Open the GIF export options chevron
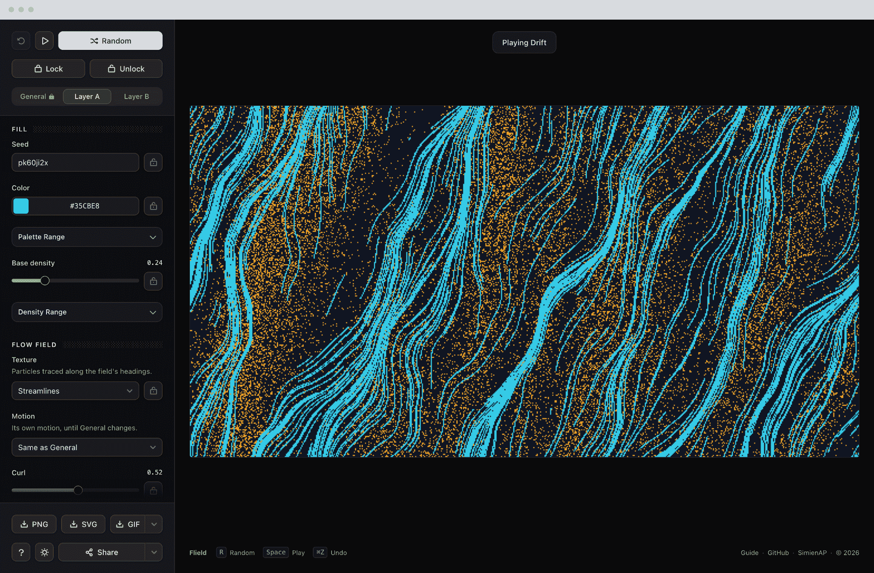The height and width of the screenshot is (573, 874). [154, 524]
